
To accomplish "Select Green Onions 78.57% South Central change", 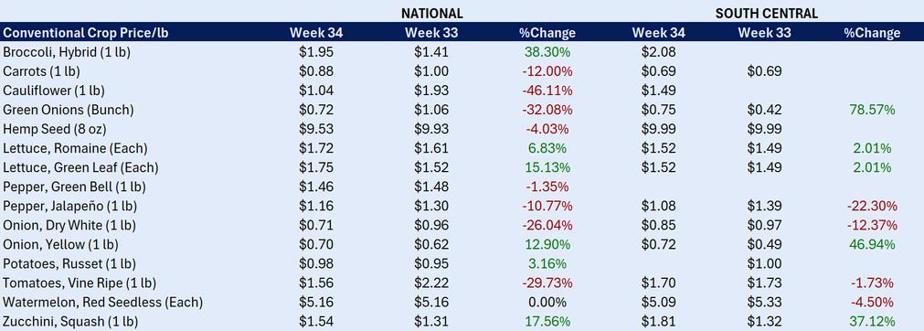I will click(x=872, y=110).
